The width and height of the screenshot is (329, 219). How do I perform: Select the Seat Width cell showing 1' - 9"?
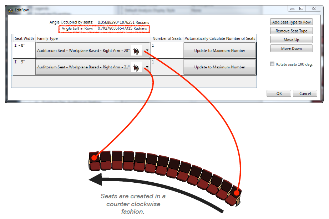24,67
